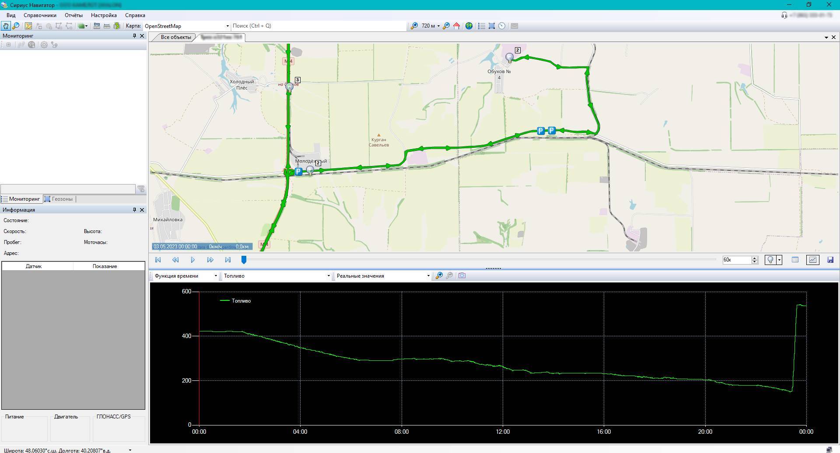This screenshot has height=453, width=840.
Task: Open the Карта OpenStreetMap dropdown
Action: click(227, 26)
